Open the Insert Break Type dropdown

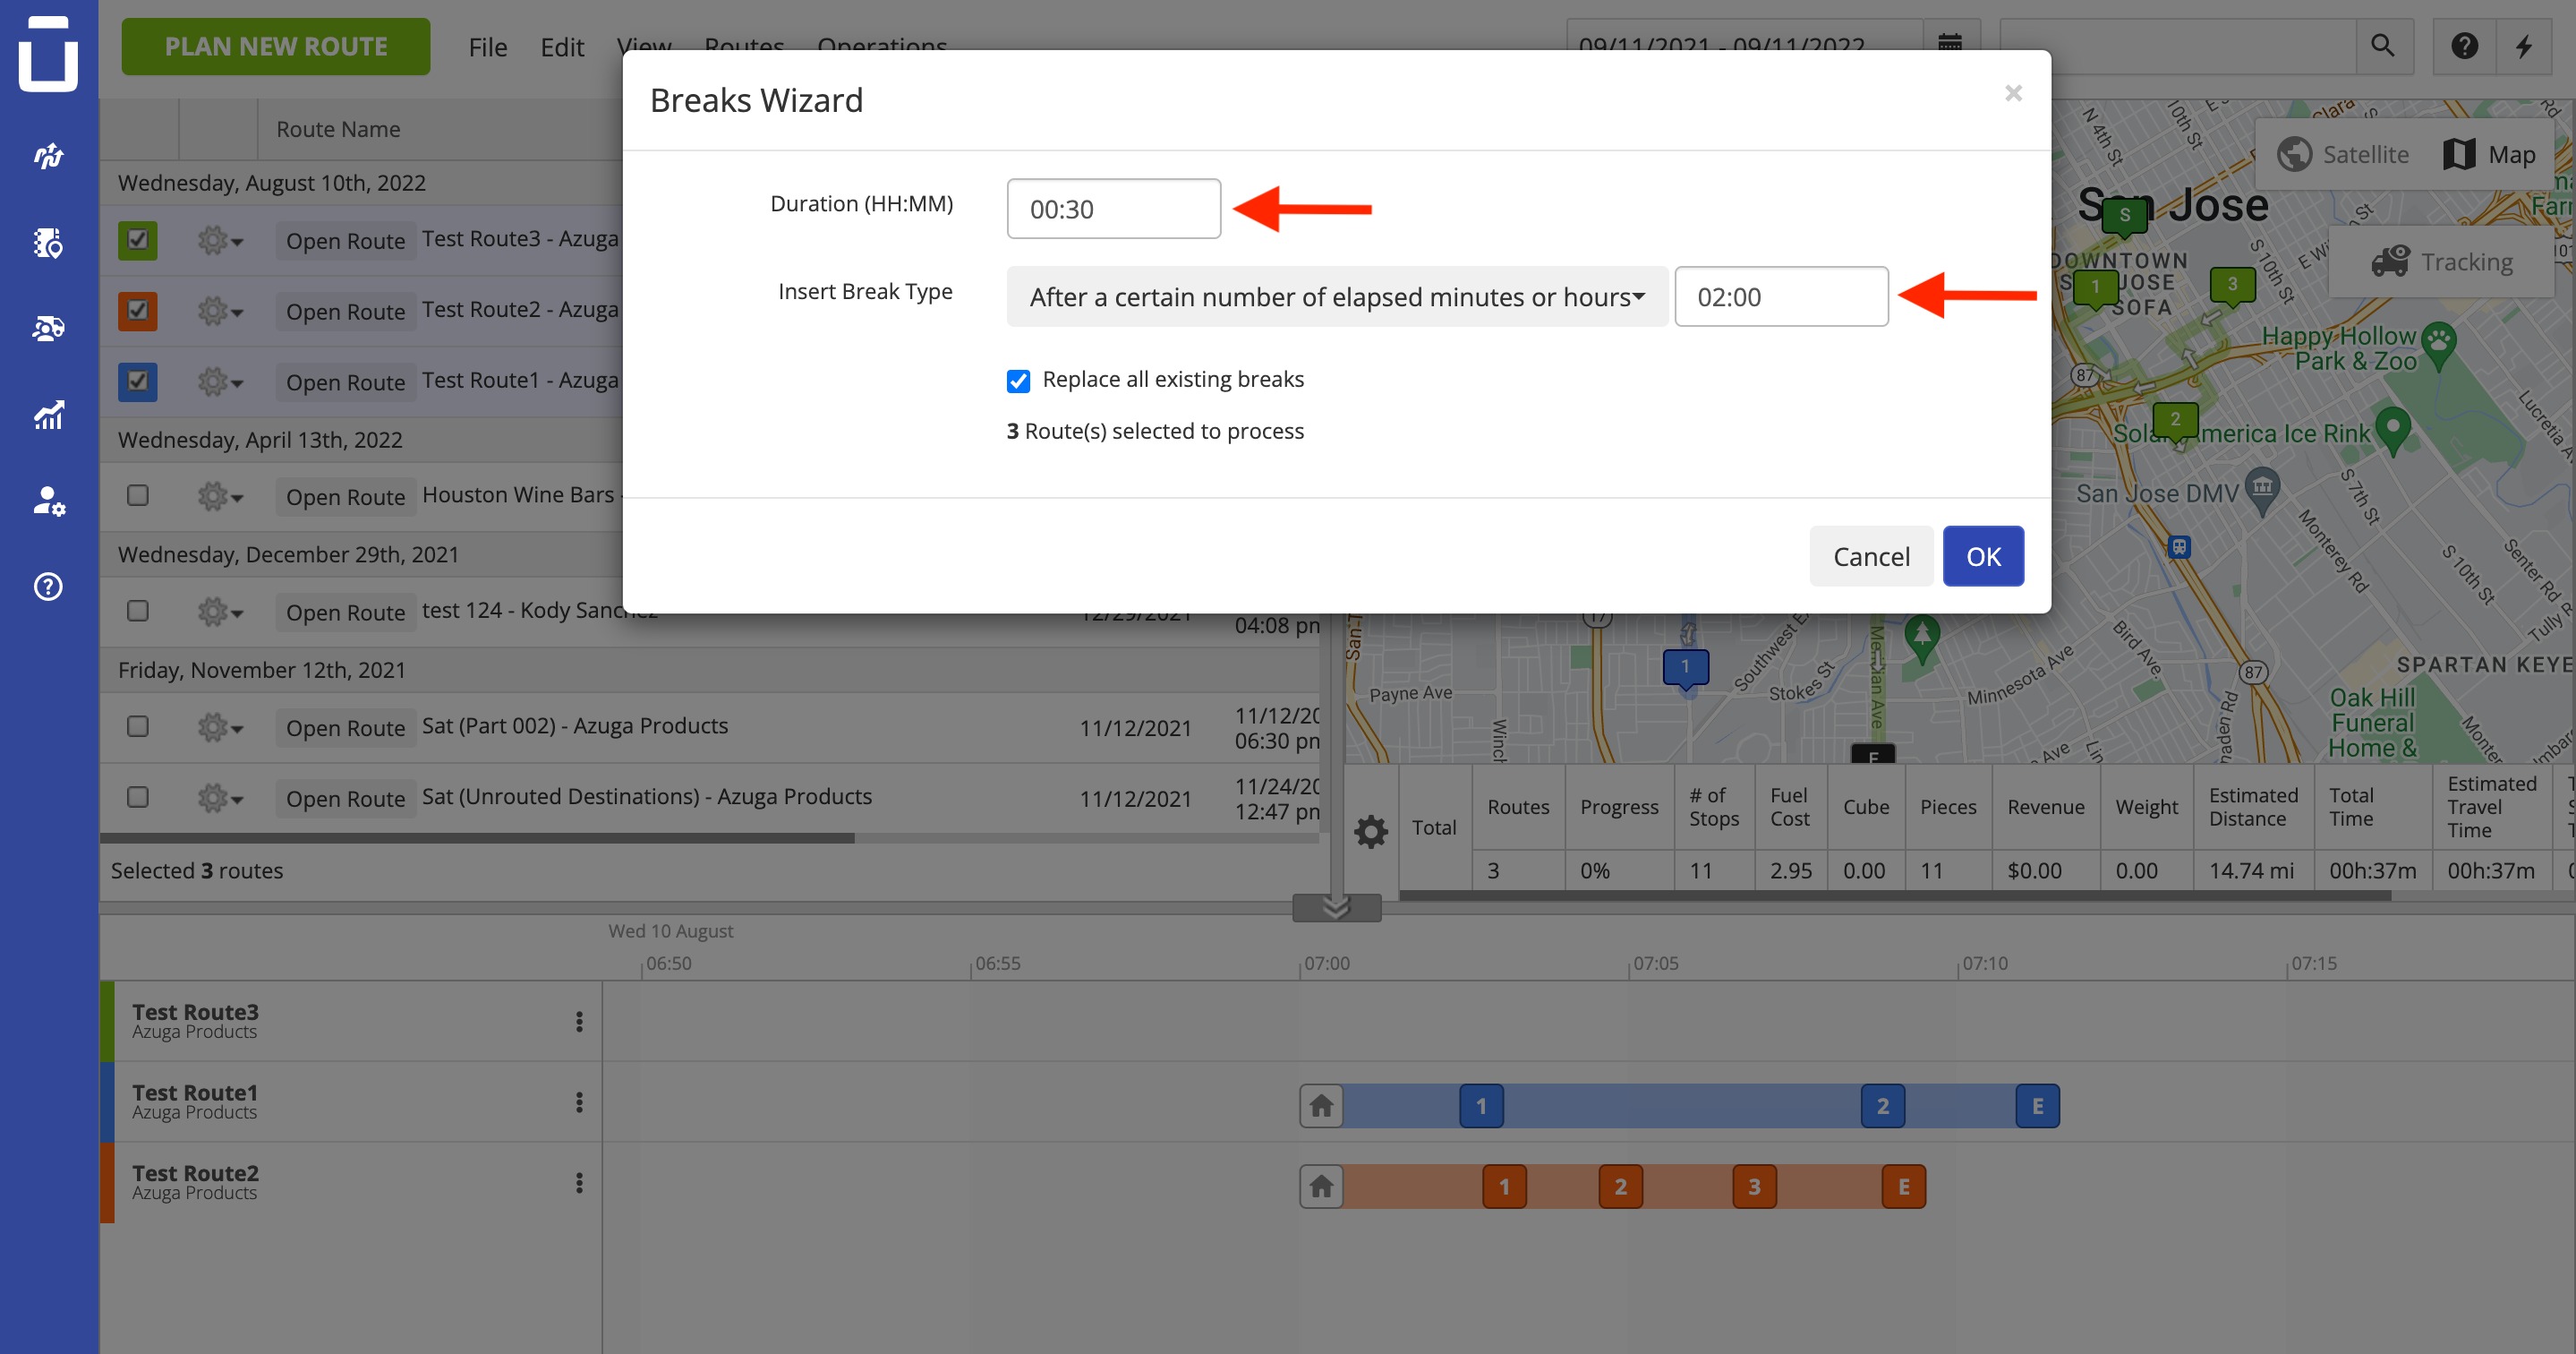[x=1337, y=296]
